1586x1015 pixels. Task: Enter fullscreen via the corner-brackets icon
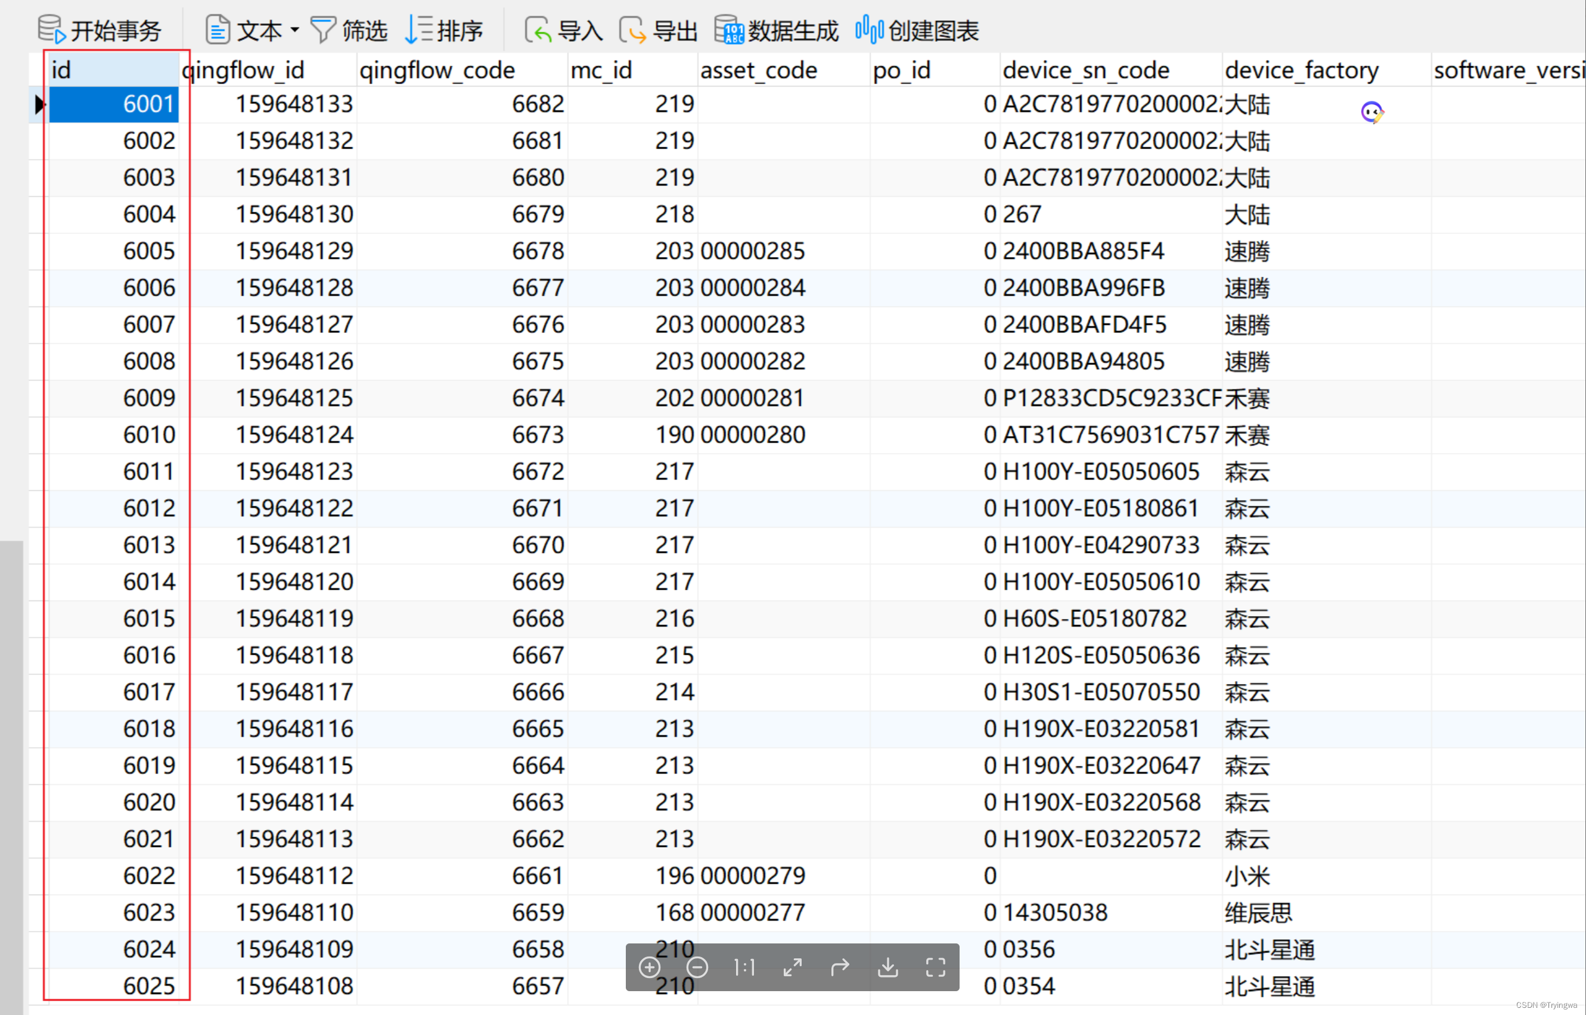[x=935, y=967]
